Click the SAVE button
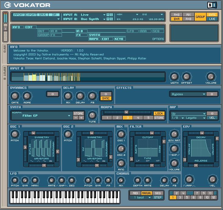This screenshot has width=223, height=210. pyautogui.click(x=43, y=15)
